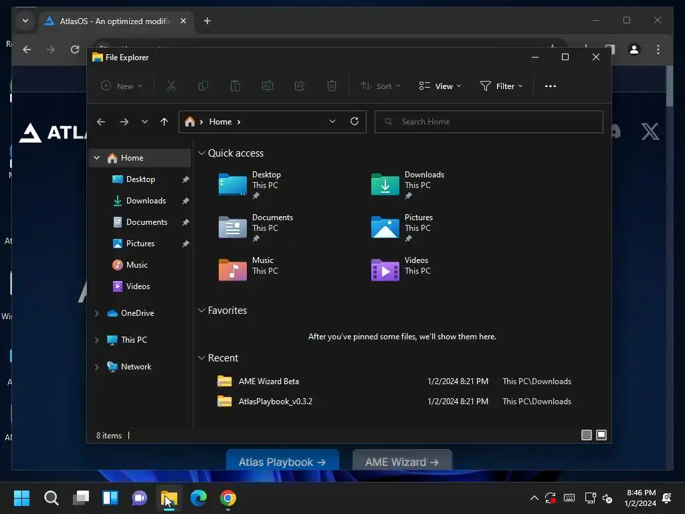
Task: Open taskbar Search magnifier
Action: 51,498
